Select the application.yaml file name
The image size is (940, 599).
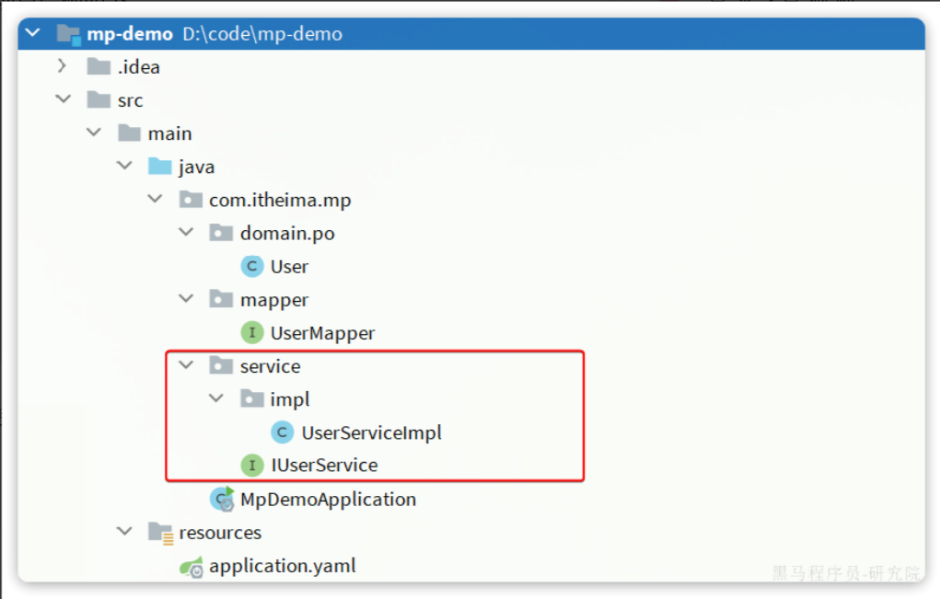282,567
